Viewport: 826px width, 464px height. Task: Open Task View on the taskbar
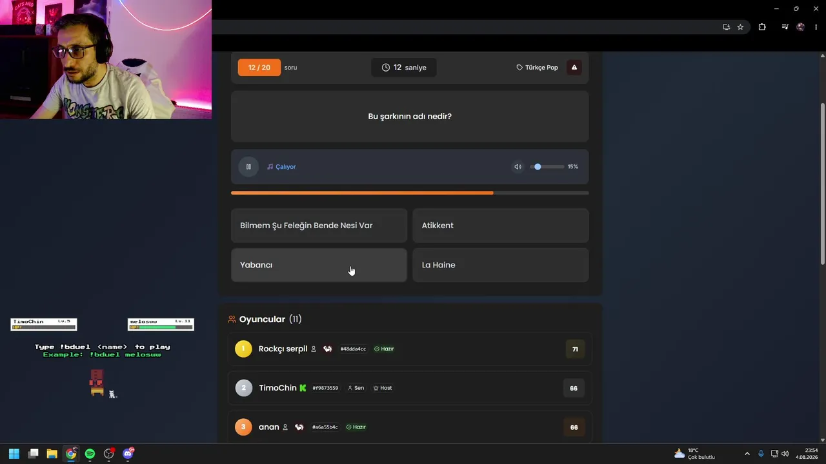click(34, 454)
